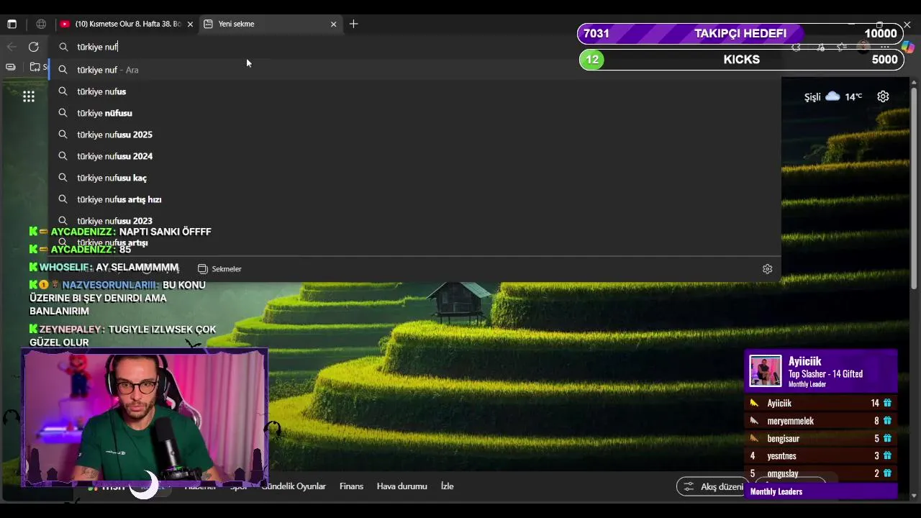Open suggestion settings gear beside Sekmeler
This screenshot has height=518, width=921.
click(767, 268)
